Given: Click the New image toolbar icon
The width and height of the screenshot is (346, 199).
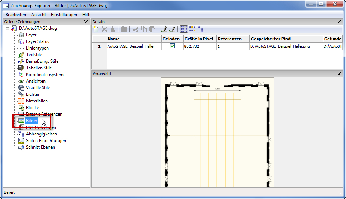Looking at the screenshot, I should click(x=96, y=29).
